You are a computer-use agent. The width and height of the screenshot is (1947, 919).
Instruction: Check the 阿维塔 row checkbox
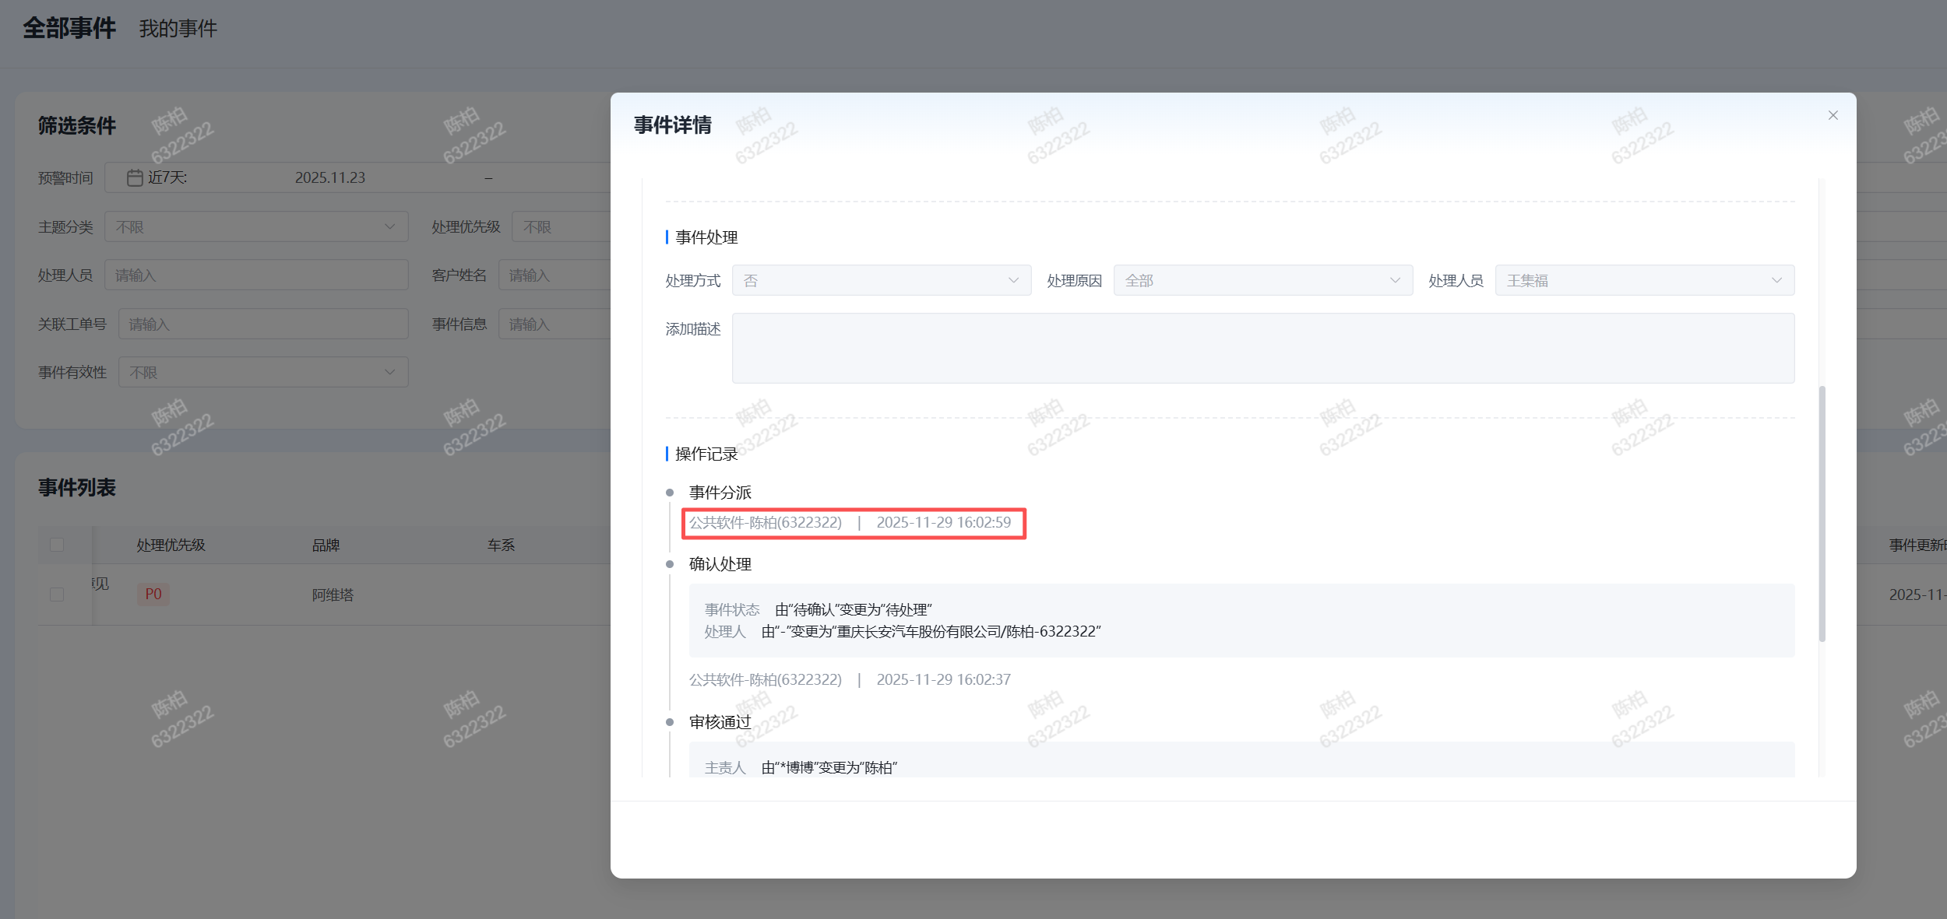[x=57, y=595]
